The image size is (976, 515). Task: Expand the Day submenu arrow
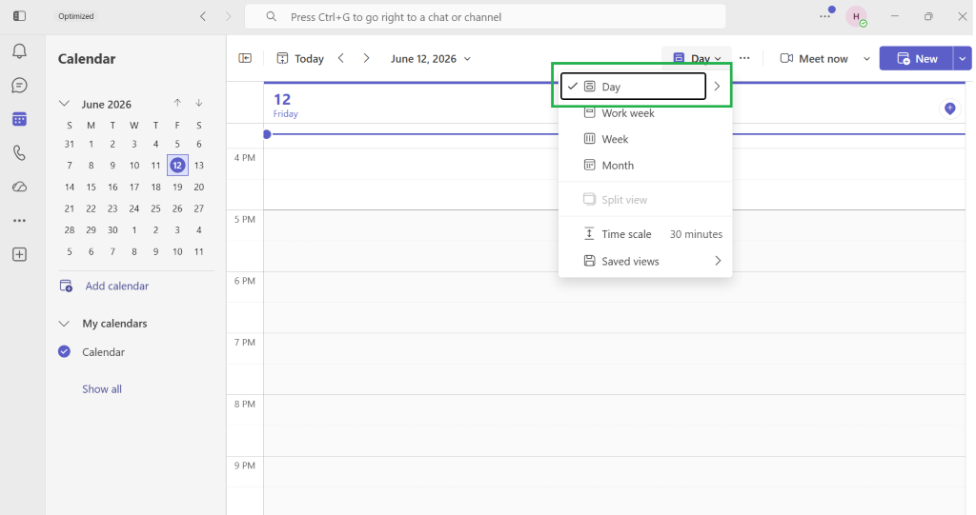pos(717,87)
